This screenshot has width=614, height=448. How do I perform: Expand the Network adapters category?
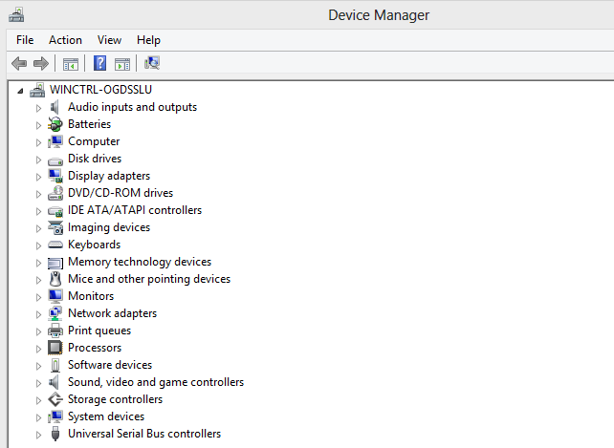[x=39, y=314]
